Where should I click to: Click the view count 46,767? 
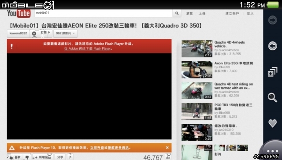point(153,157)
